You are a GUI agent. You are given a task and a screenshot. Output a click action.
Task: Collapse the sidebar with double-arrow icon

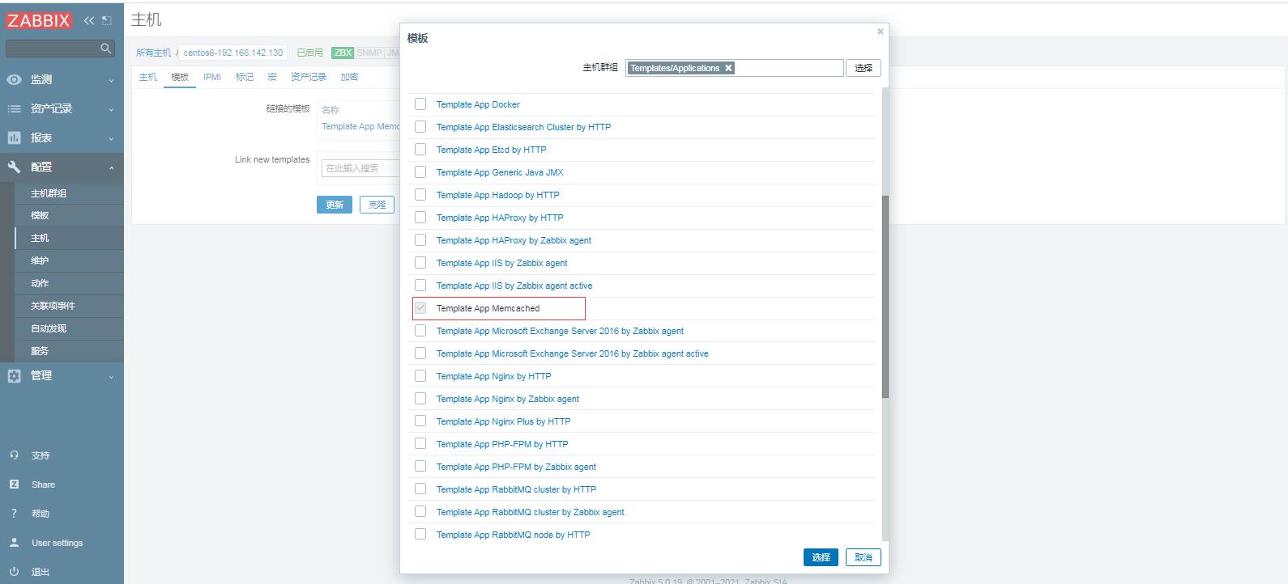click(89, 20)
